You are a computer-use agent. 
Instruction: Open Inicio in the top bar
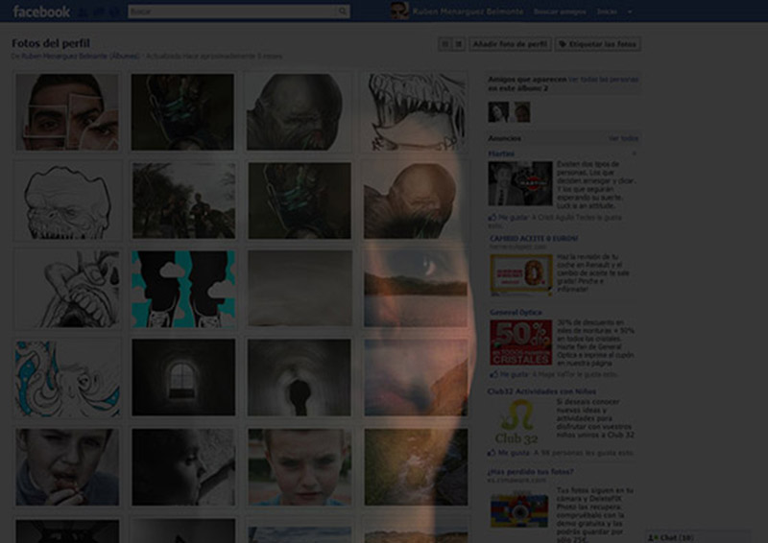coord(606,12)
